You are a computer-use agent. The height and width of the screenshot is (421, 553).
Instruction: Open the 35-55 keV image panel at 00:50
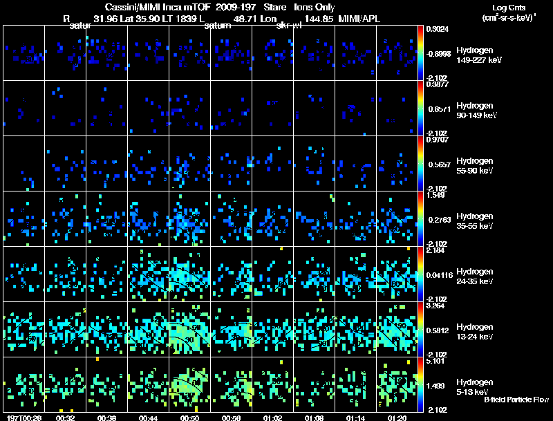[189, 218]
